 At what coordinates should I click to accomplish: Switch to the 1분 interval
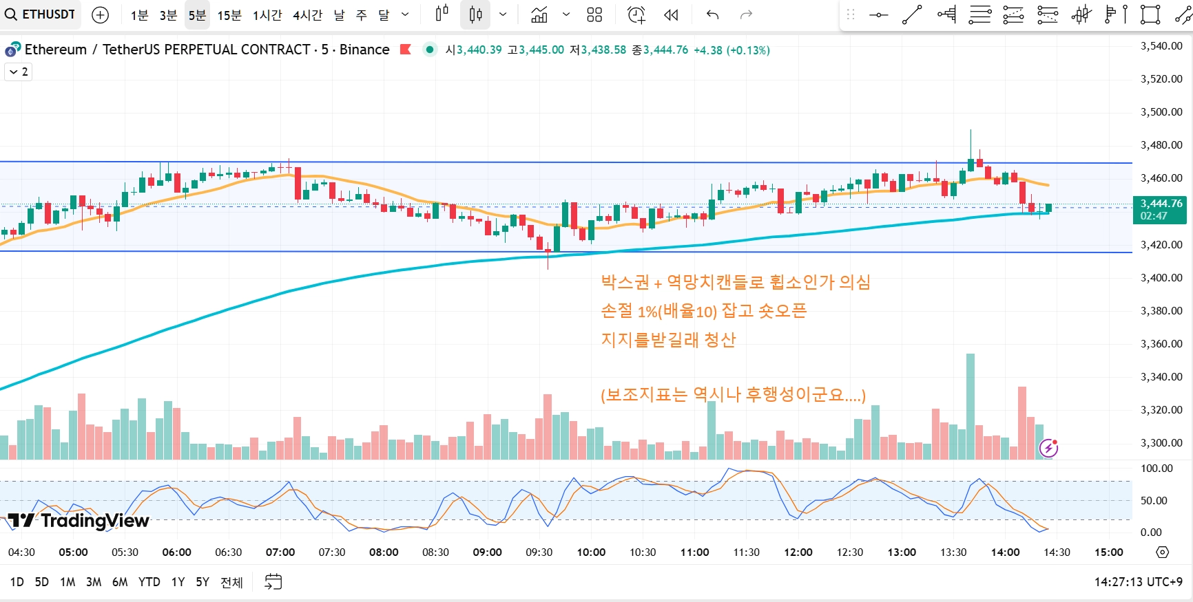tap(140, 14)
